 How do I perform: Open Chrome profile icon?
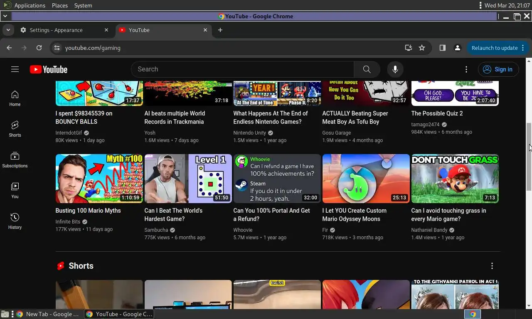(x=458, y=48)
